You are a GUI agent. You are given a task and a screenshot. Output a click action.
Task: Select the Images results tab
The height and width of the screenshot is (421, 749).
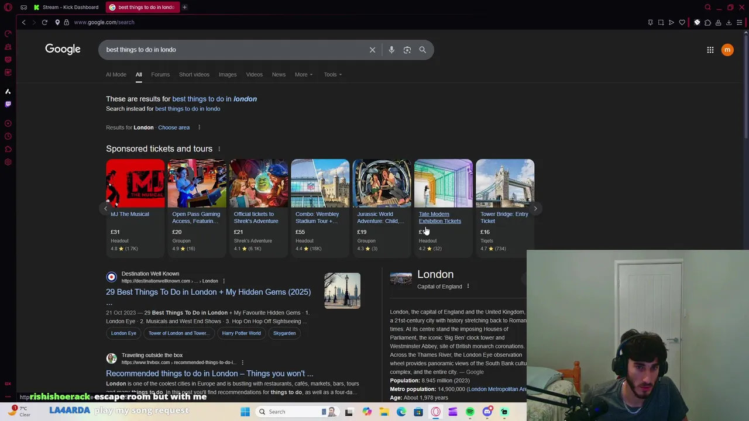click(x=228, y=74)
